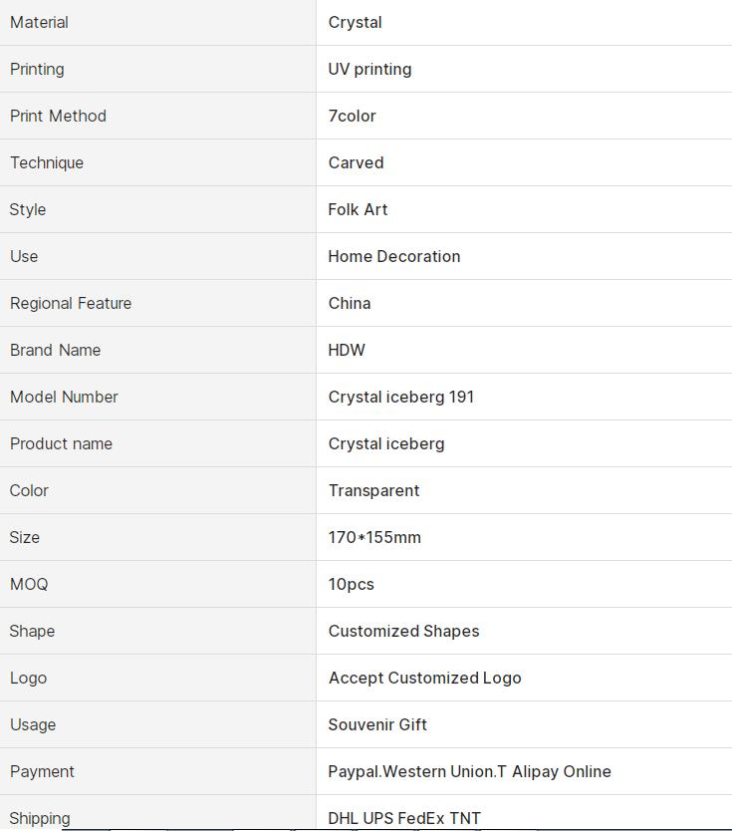Click the "Transparent" color value
Screen dimensions: 732x831
pyautogui.click(x=373, y=490)
